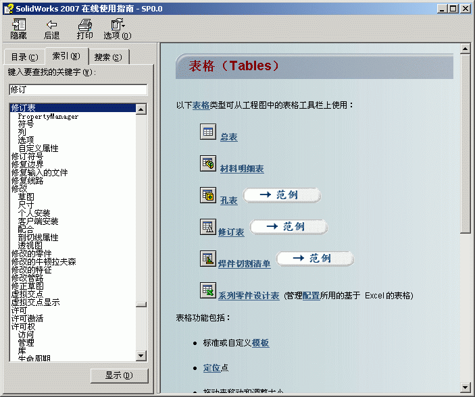Image resolution: width=475 pixels, height=397 pixels.
Task: Select 尺寸 under 修改
Action: click(26, 205)
